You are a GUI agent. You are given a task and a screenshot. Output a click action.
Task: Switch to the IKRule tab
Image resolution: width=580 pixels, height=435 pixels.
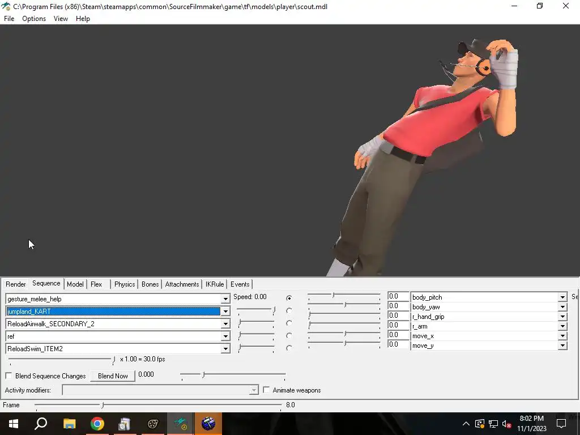click(x=215, y=284)
